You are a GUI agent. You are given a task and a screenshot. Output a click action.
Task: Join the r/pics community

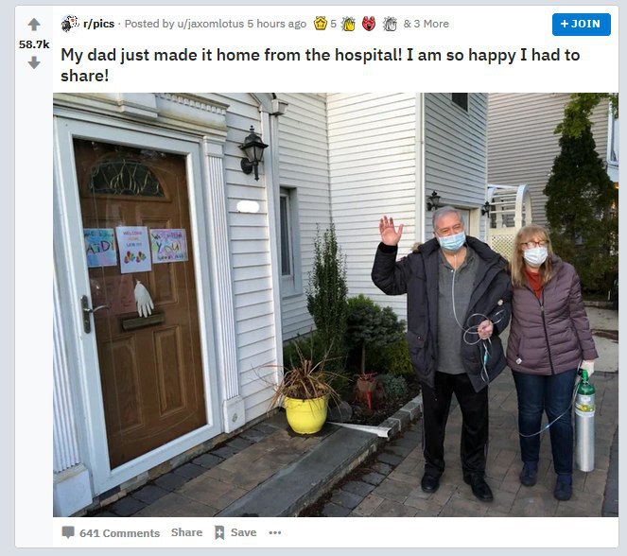581,25
